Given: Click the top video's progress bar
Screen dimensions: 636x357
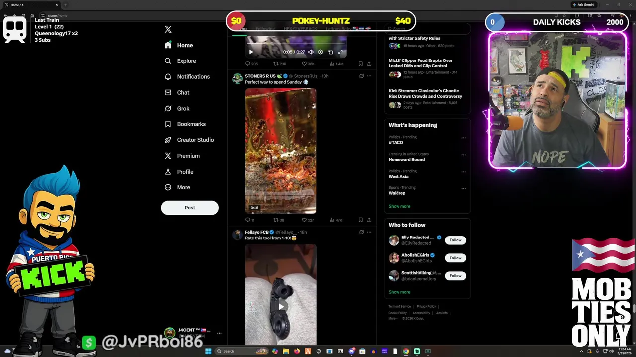Looking at the screenshot, I should [x=296, y=44].
